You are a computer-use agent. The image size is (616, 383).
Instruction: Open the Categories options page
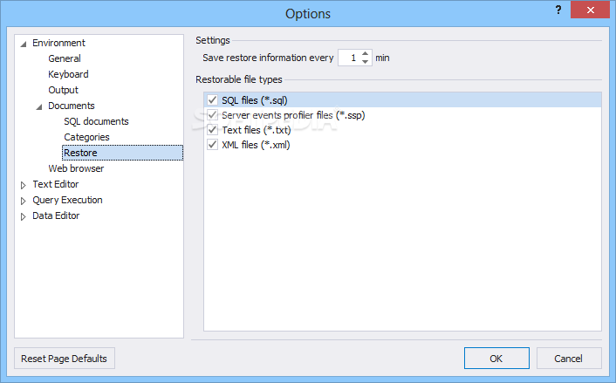click(x=87, y=137)
